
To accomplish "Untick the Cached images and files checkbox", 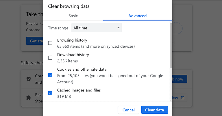I will [50, 93].
